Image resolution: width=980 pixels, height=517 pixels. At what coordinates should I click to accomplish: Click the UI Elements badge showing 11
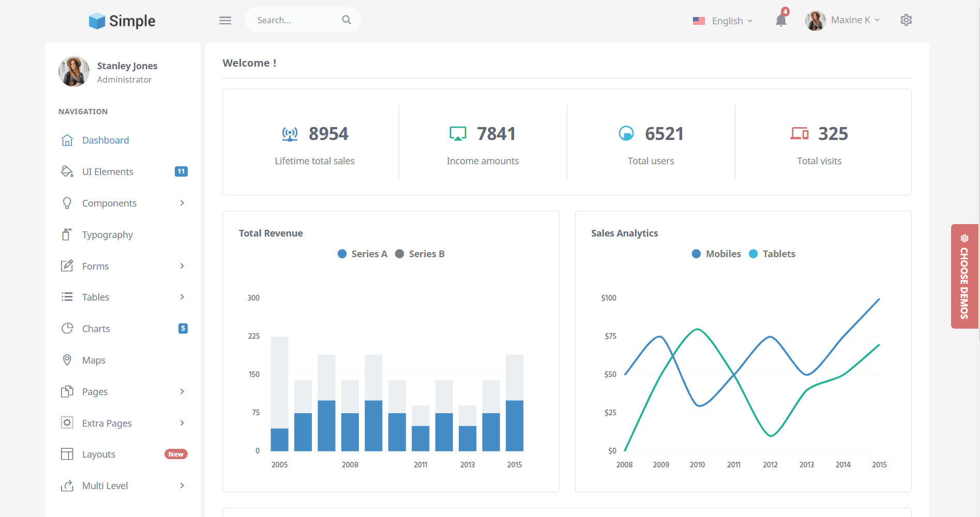pos(181,171)
